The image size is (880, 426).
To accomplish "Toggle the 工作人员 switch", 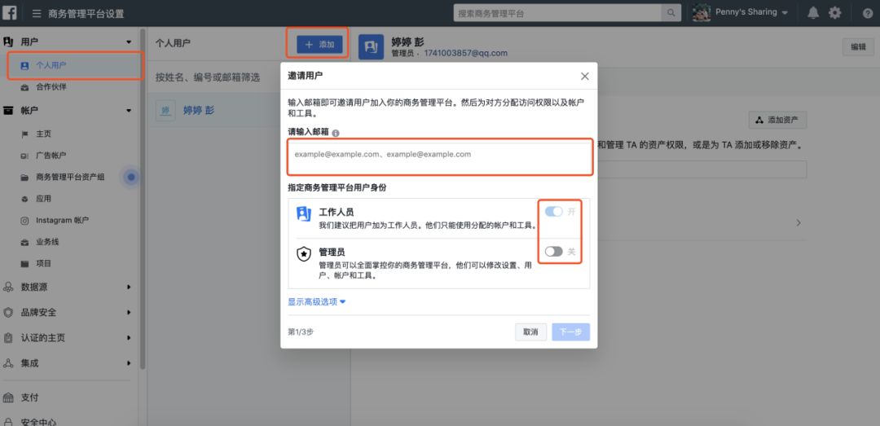I will point(554,212).
